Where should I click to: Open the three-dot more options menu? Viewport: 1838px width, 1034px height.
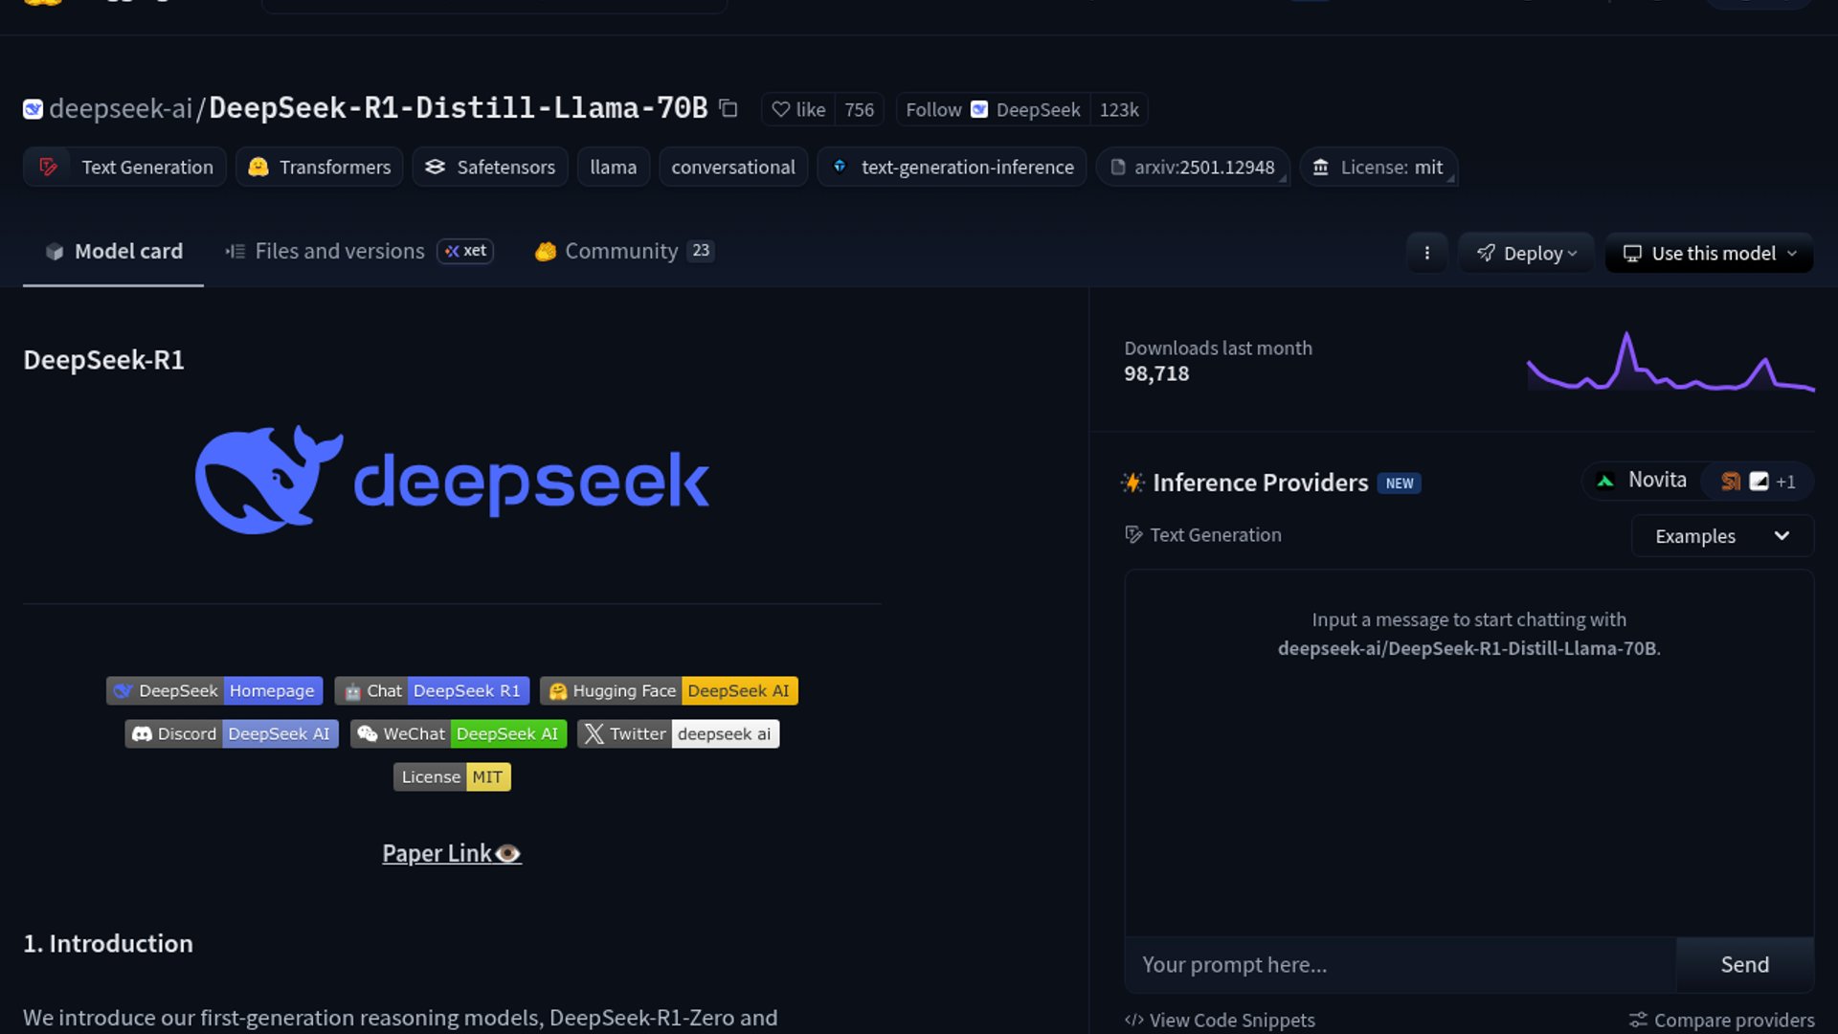click(x=1426, y=253)
